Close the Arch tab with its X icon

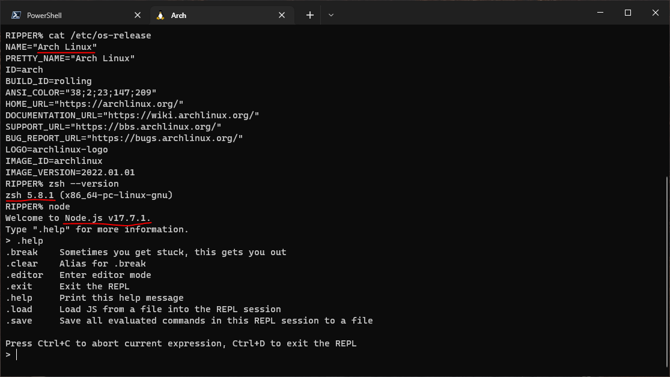(281, 14)
